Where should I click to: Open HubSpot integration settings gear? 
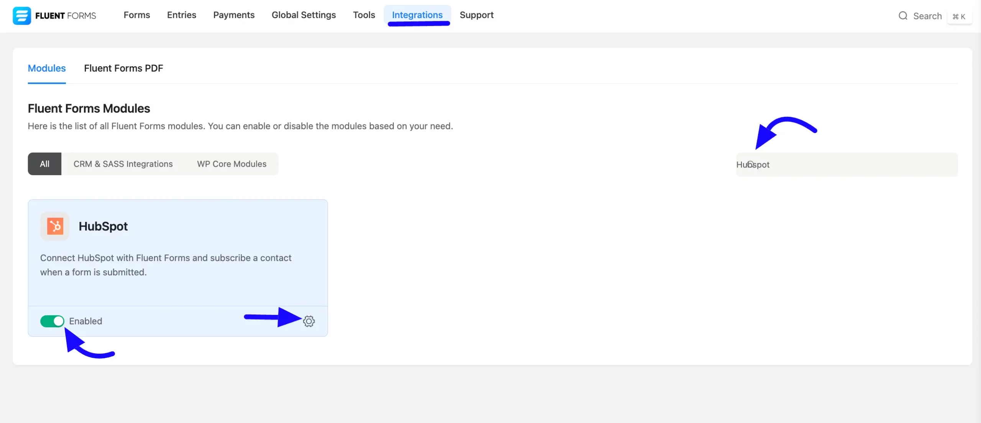click(x=309, y=321)
